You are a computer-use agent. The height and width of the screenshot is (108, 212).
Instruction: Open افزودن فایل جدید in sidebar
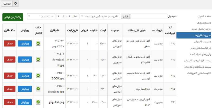[201, 29]
